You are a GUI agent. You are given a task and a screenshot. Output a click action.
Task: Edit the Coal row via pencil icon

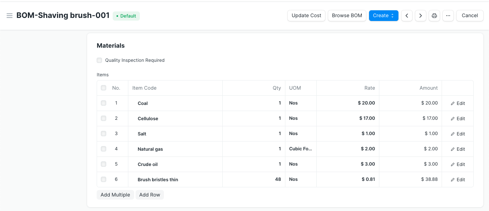(457, 103)
